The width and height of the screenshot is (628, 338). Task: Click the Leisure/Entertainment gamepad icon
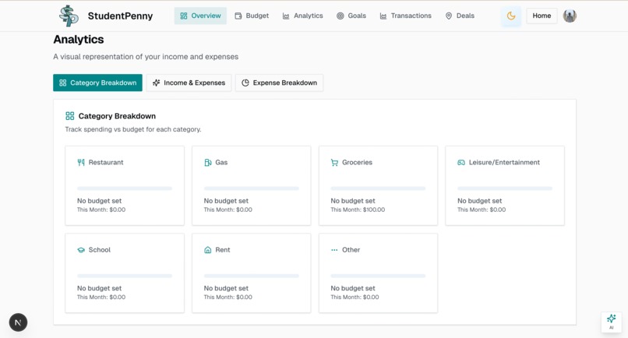(461, 162)
